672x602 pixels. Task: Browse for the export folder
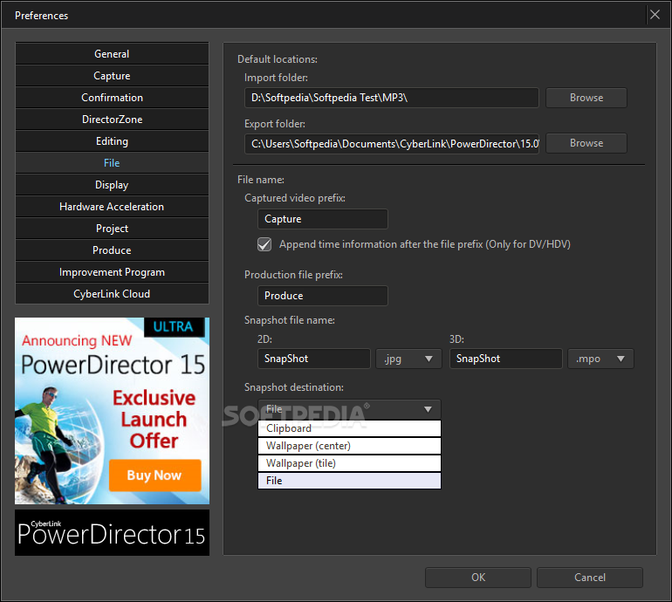586,143
